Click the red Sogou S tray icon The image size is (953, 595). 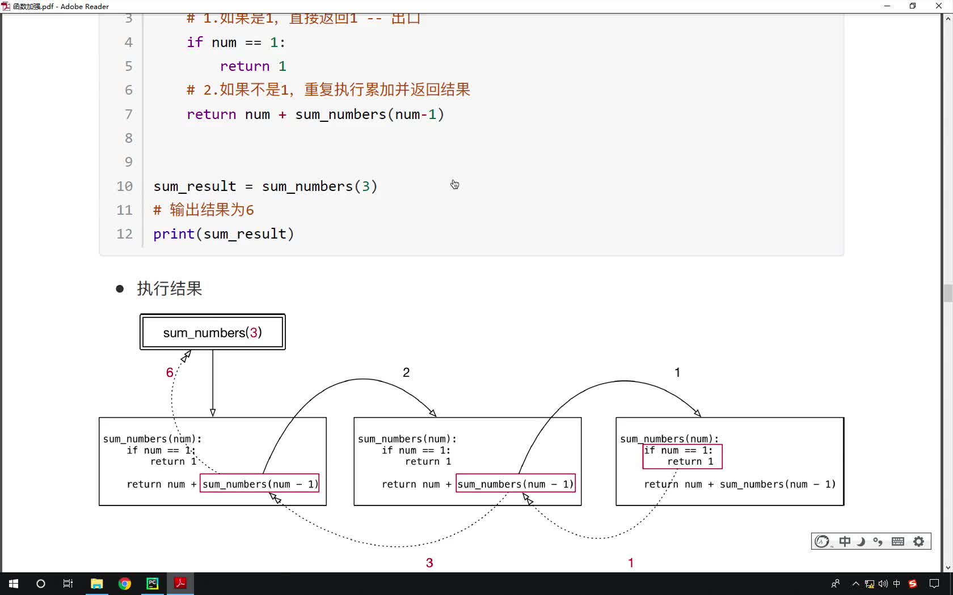click(x=913, y=584)
